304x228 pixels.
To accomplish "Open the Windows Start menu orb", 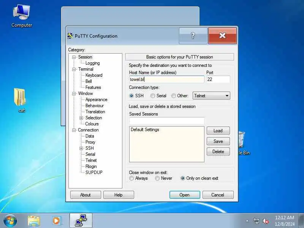I will point(10,221).
